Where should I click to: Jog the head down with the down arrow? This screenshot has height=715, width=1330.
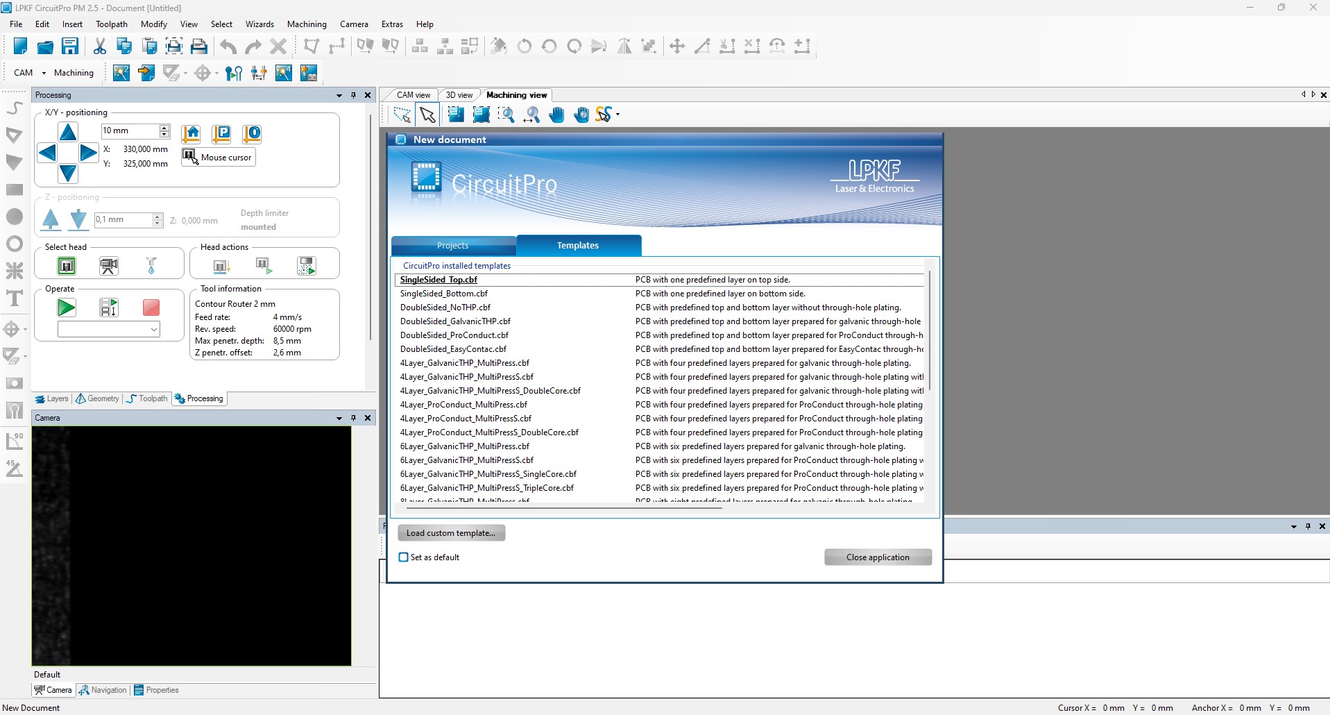(68, 173)
